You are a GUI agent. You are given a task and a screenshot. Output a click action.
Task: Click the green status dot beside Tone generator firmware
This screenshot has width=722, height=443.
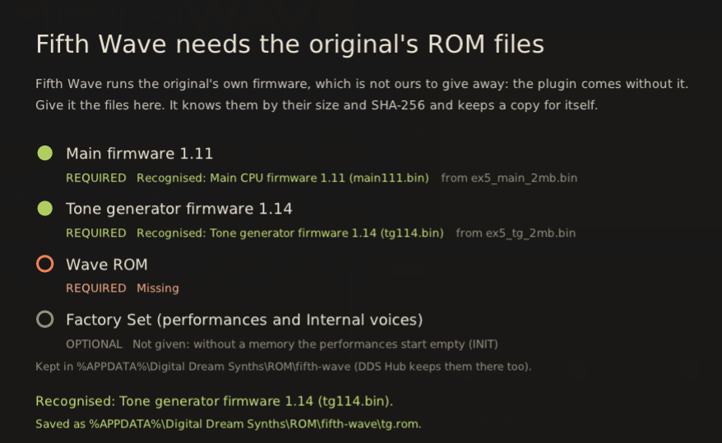pos(44,208)
